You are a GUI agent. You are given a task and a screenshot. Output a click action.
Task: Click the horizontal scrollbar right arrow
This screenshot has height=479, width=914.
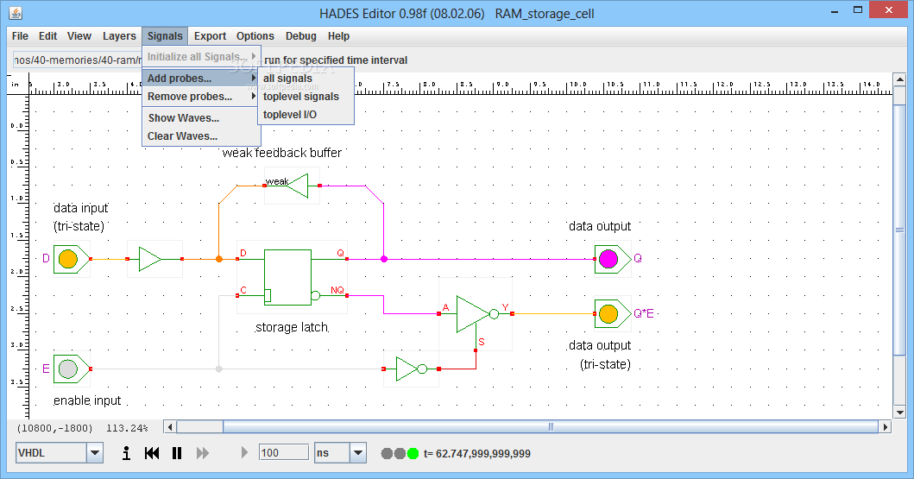(x=886, y=427)
